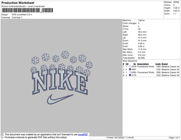The width and height of the screenshot is (181, 140).
Task: Select color swatch in stop sequence row 1
Action: [130, 66]
